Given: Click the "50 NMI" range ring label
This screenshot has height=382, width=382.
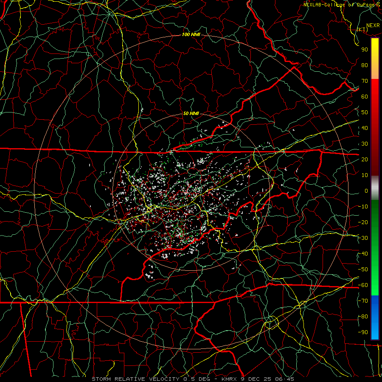Looking at the screenshot, I should 191,113.
